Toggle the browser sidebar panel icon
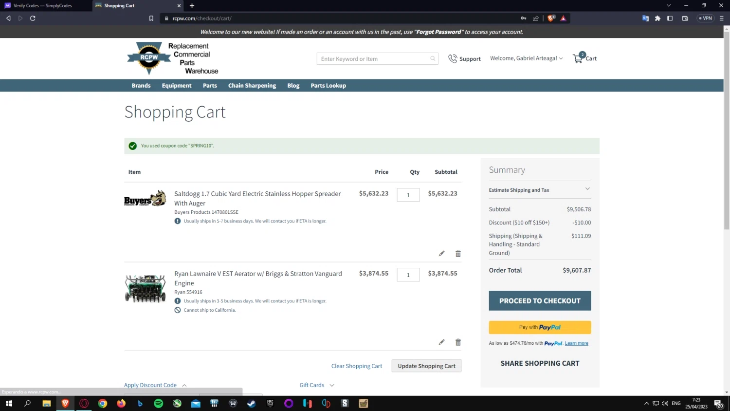 coord(670,18)
